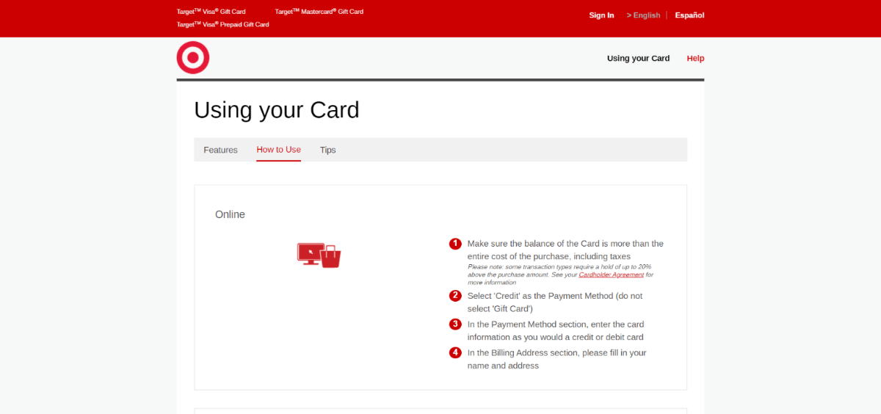Switch to the Features tab

pyautogui.click(x=221, y=150)
